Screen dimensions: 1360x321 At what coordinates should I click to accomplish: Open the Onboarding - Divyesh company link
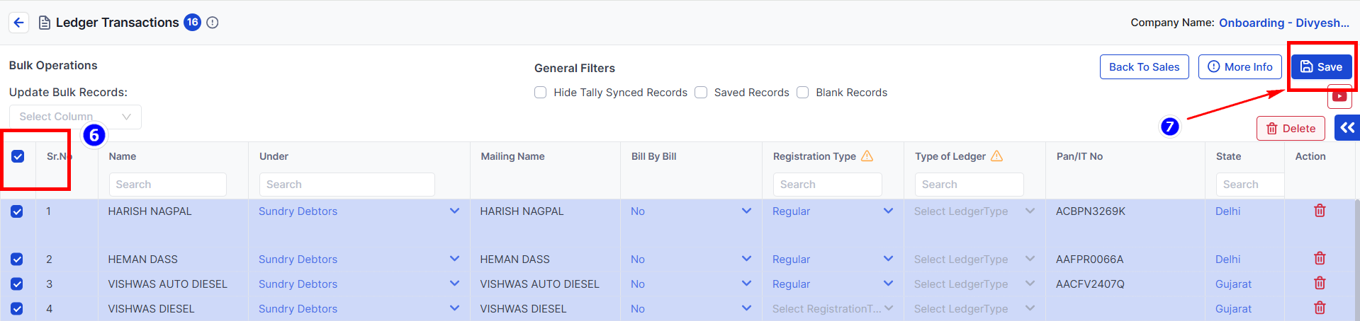click(1284, 23)
